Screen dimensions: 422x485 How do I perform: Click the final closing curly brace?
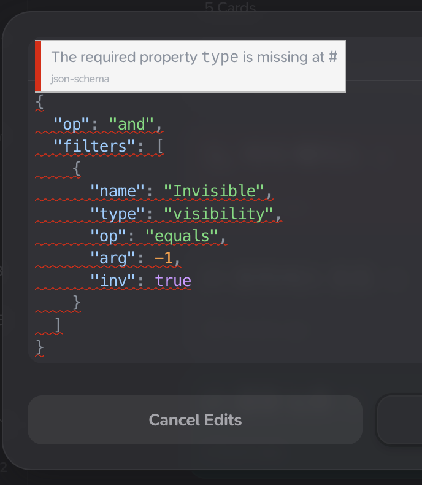[40, 347]
